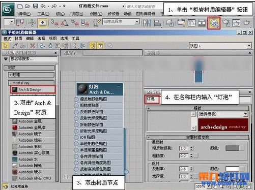This screenshot has width=255, height=190.
Task: Save the file using floppy disk icon
Action: tap(35, 6)
